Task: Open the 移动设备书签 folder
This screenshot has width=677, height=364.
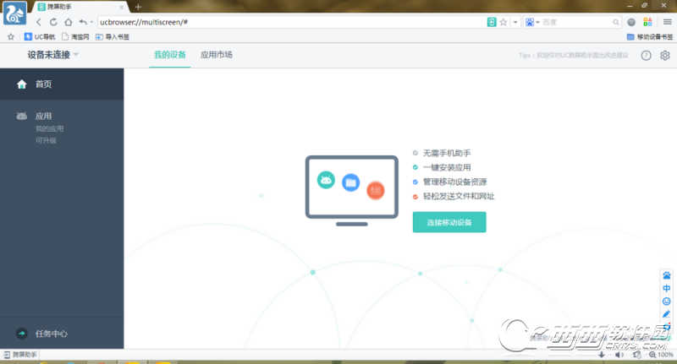Action: tap(649, 37)
